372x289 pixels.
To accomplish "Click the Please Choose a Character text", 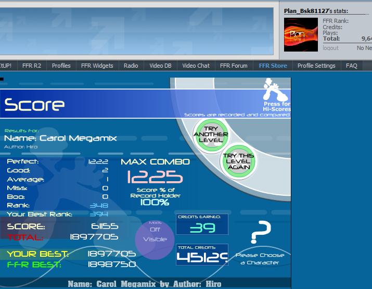I will (260, 259).
